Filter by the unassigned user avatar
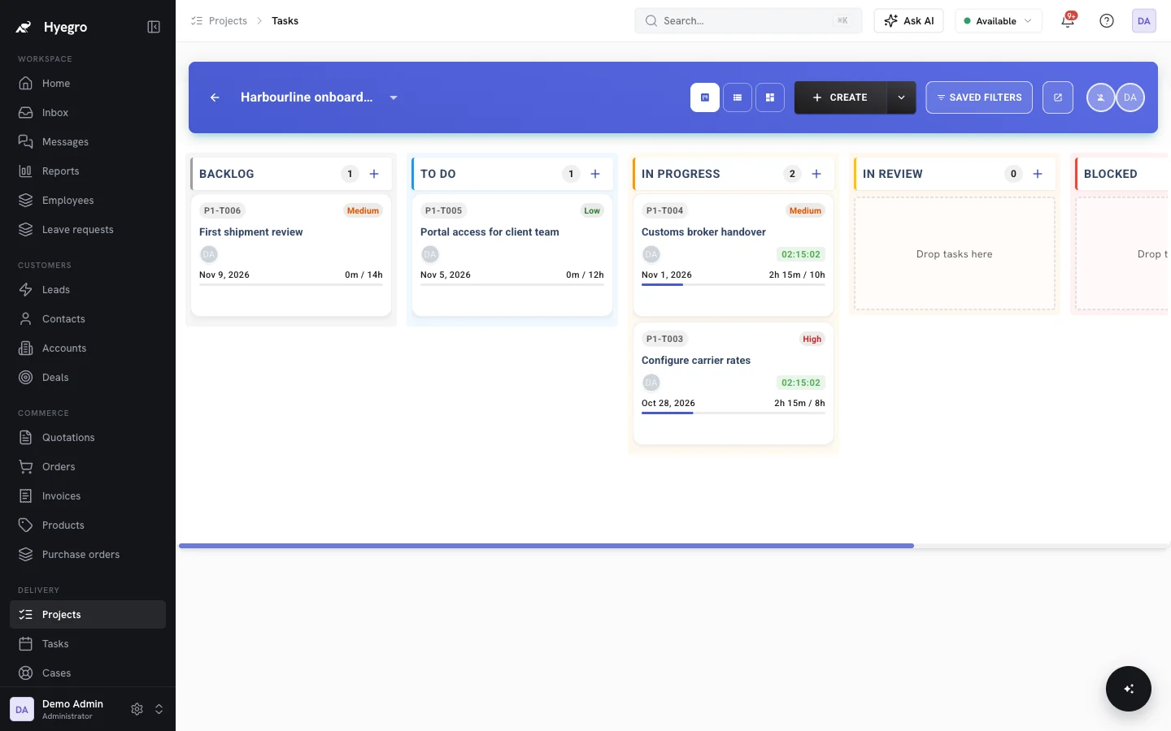 tap(1100, 97)
